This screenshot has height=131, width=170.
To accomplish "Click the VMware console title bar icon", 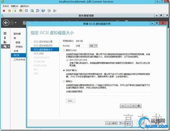I will pyautogui.click(x=2, y=2).
